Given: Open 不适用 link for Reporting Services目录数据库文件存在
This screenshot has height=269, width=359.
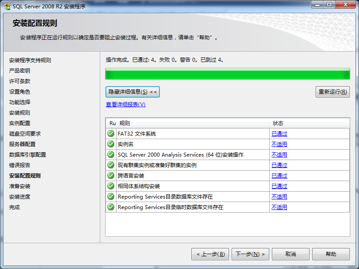Looking at the screenshot, I should coord(279,197).
